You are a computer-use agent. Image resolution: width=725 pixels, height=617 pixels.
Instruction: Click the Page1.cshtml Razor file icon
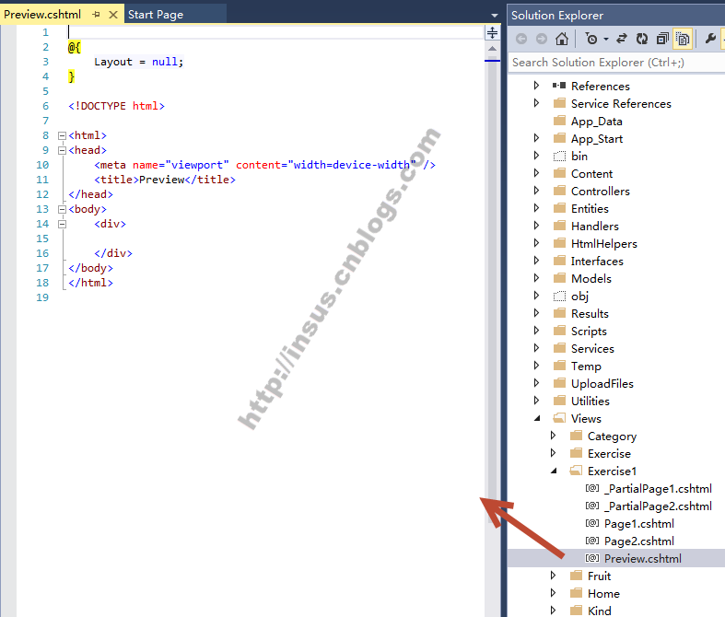[592, 523]
